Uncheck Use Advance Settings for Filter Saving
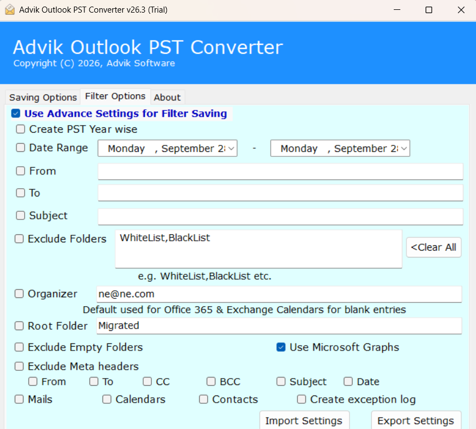 (x=16, y=114)
